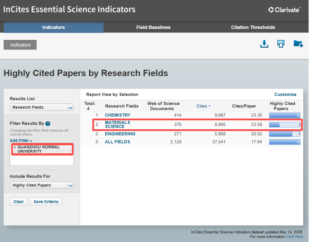Click the print/copy window icon

281,44
